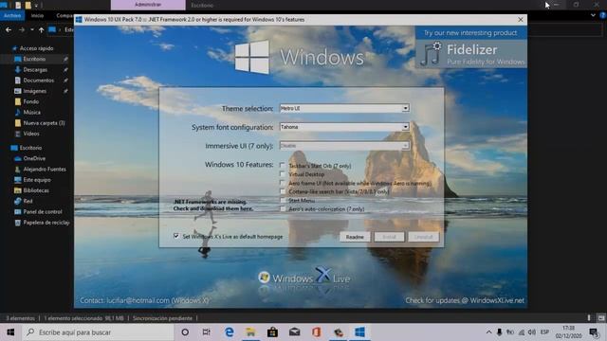
Task: Open Panel de control from sidebar
Action: coord(42,211)
